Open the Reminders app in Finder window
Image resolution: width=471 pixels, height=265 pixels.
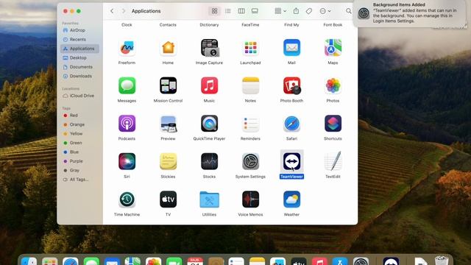pos(250,124)
